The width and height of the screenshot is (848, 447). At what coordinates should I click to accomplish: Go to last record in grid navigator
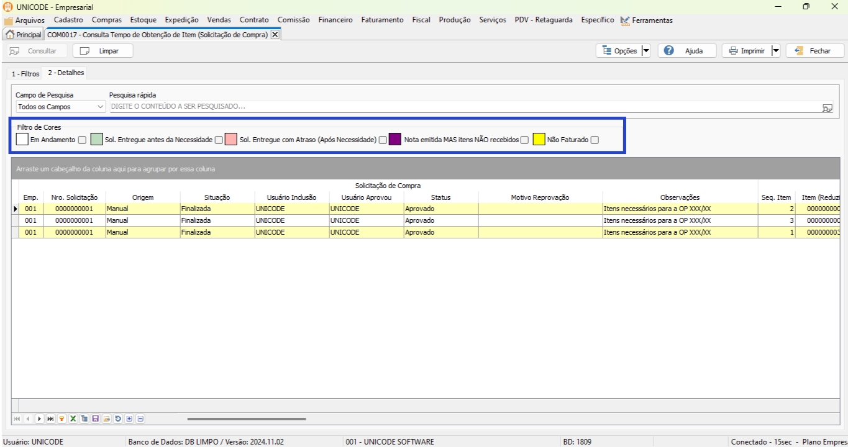point(50,419)
